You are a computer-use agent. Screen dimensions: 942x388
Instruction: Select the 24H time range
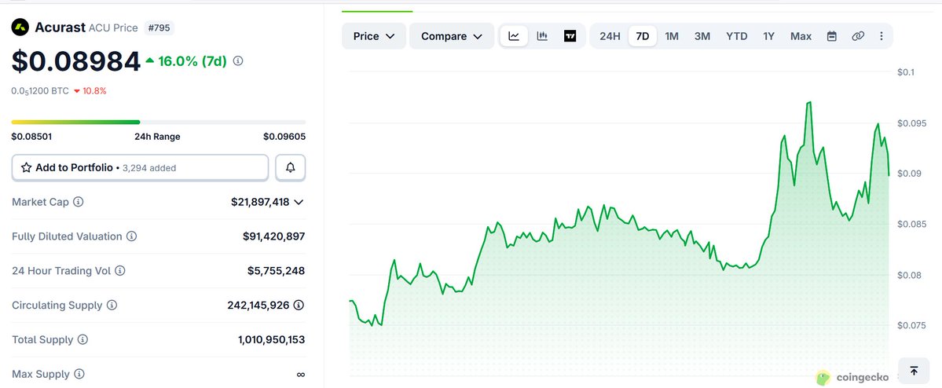(x=610, y=36)
